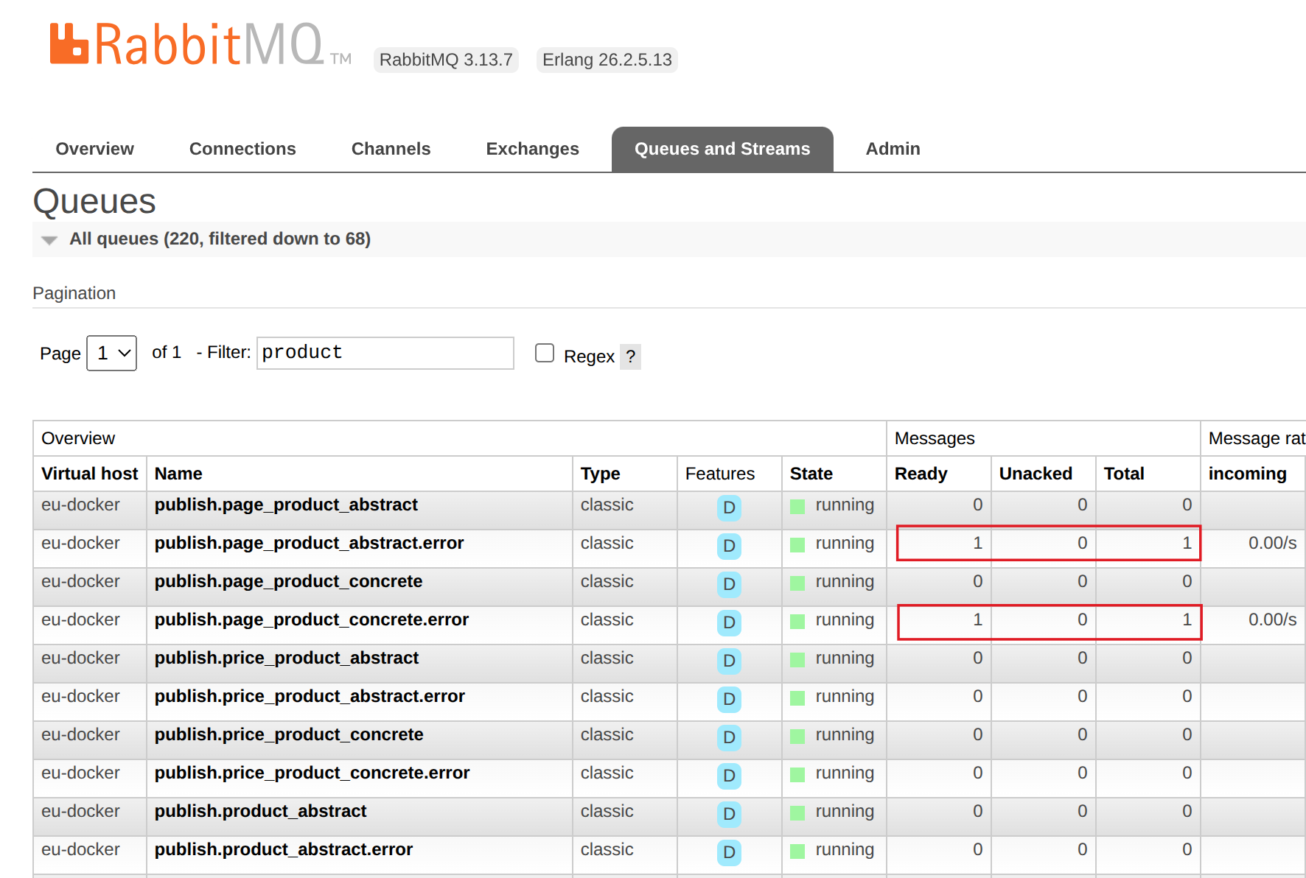This screenshot has height=878, width=1306.
Task: Click running state of publish.page_product_abstract.error
Action: pos(845,543)
